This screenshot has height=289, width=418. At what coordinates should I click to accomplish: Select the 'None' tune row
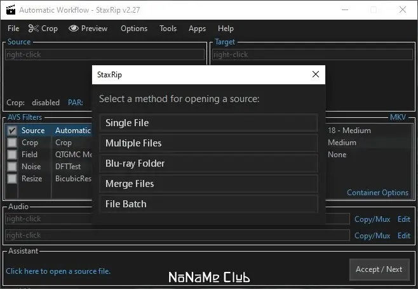[x=337, y=155]
